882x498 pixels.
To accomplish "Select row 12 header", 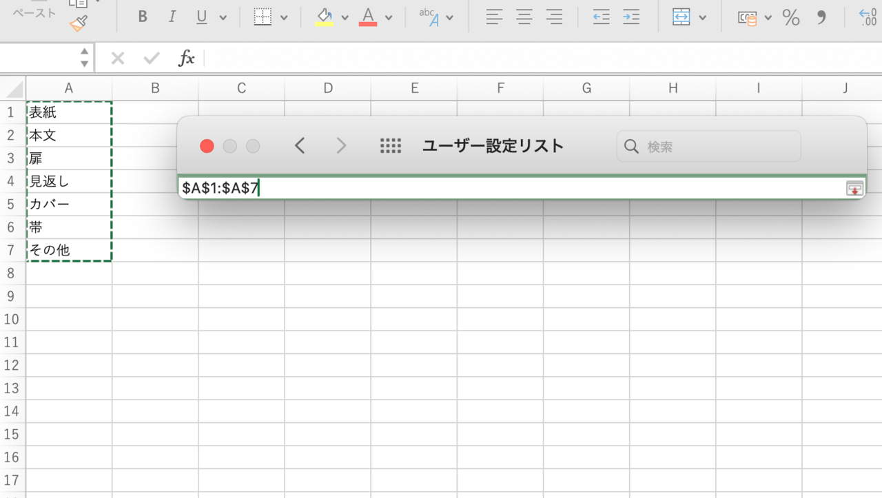I will coord(12,365).
